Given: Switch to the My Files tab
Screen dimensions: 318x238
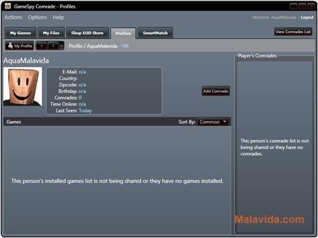Looking at the screenshot, I should pos(51,33).
